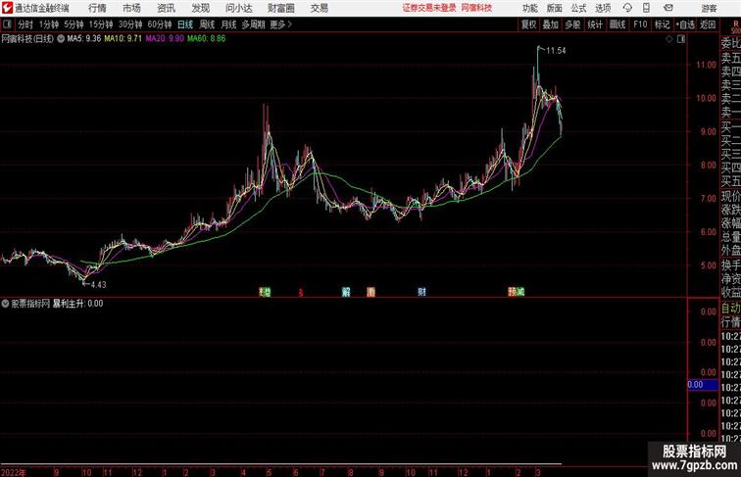741x477 pixels.
Task: Click the 画线 draw line button
Action: click(617, 24)
